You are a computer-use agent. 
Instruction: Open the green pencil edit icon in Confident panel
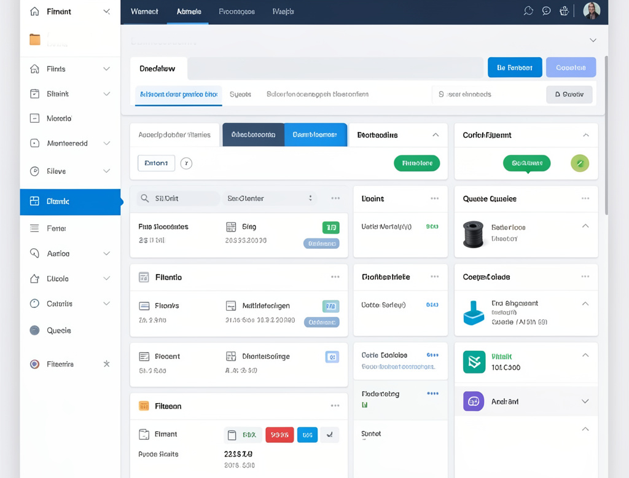[579, 163]
